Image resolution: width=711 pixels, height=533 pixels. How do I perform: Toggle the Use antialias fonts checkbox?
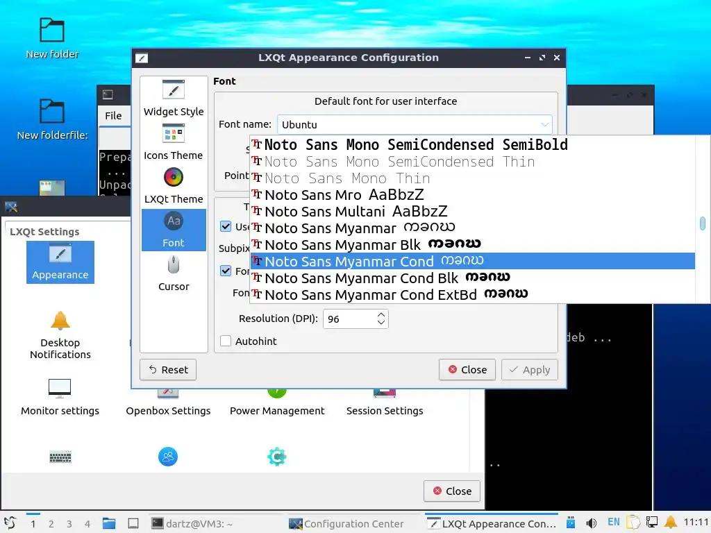pyautogui.click(x=226, y=226)
